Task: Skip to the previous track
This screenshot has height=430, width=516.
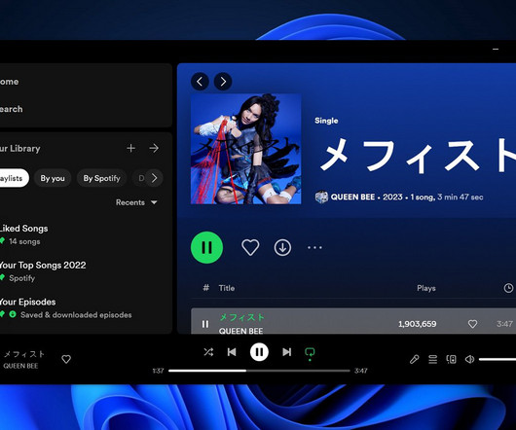Action: (x=232, y=352)
